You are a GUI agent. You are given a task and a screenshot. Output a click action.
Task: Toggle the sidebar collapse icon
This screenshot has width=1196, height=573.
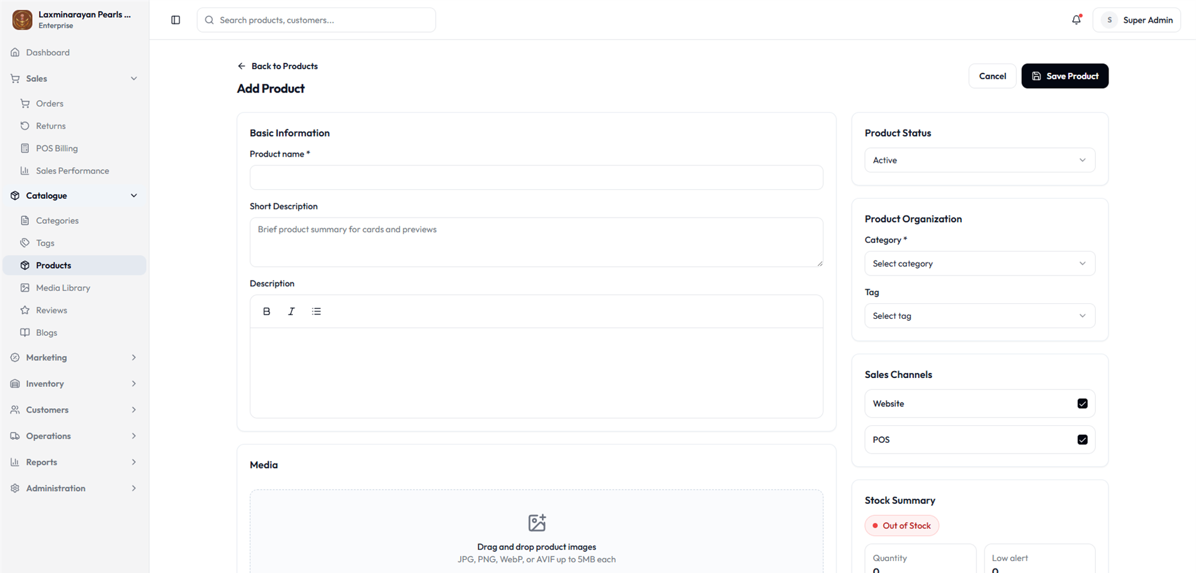(x=176, y=20)
